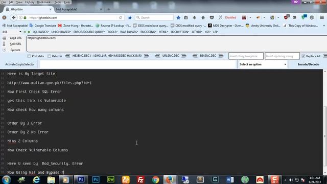327x184 pixels.
Task: Expand the WAF BYPASS menu
Action: coord(129,32)
